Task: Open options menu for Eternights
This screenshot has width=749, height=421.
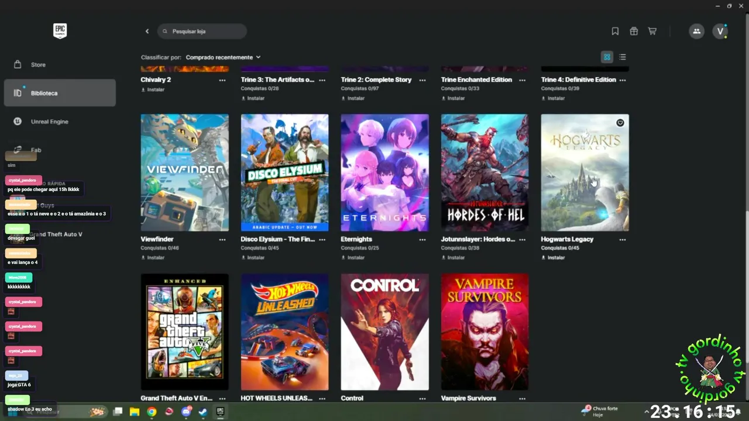Action: pos(422,240)
